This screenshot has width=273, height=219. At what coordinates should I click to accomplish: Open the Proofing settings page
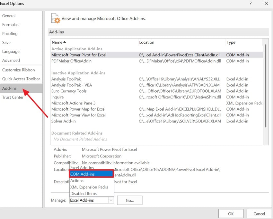10,34
